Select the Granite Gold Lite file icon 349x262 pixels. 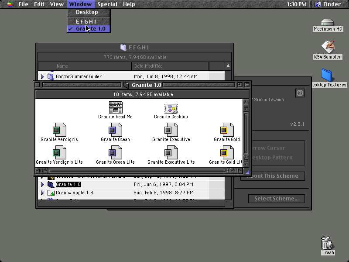(x=227, y=152)
